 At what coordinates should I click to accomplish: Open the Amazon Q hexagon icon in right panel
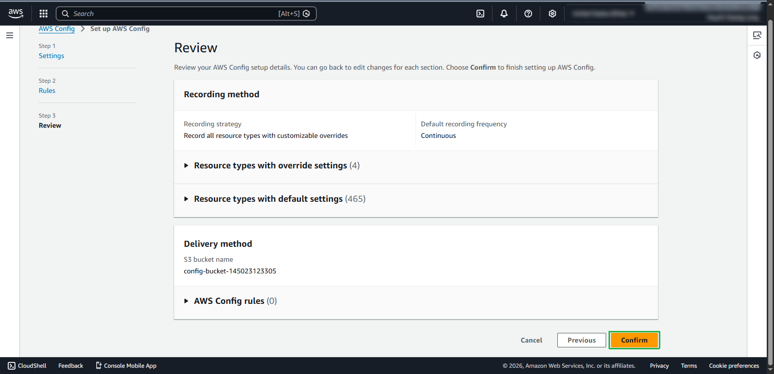click(x=757, y=55)
